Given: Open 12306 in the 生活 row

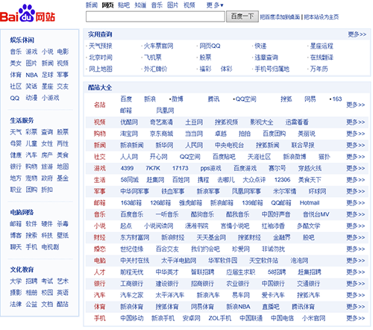Looking at the screenshot, I should [x=282, y=180].
